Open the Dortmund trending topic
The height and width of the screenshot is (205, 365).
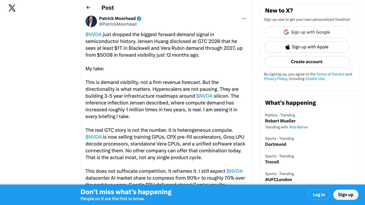[x=275, y=144]
